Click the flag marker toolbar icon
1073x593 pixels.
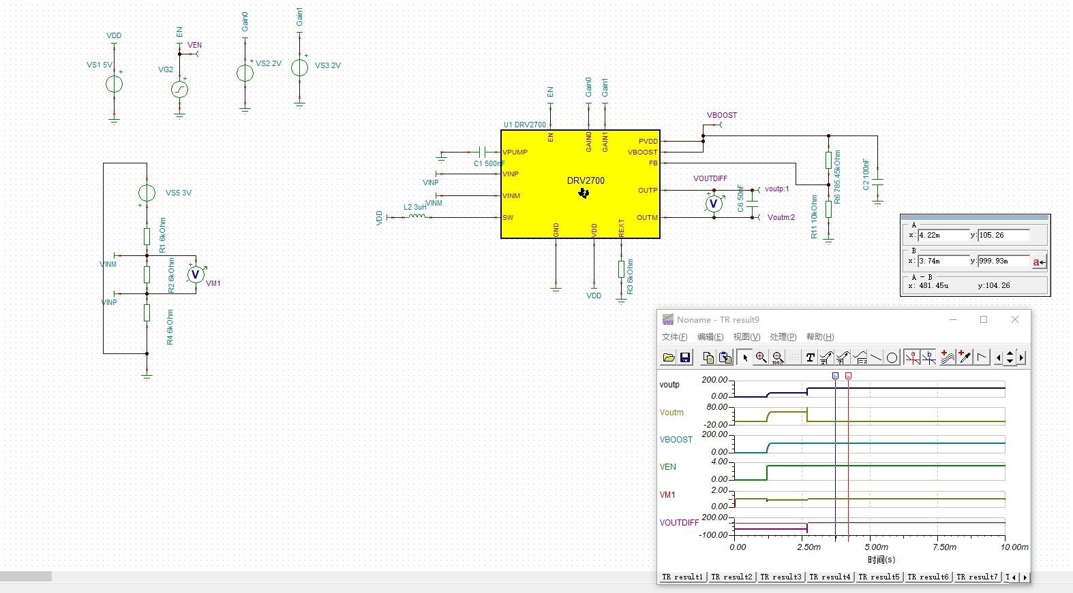tap(982, 357)
